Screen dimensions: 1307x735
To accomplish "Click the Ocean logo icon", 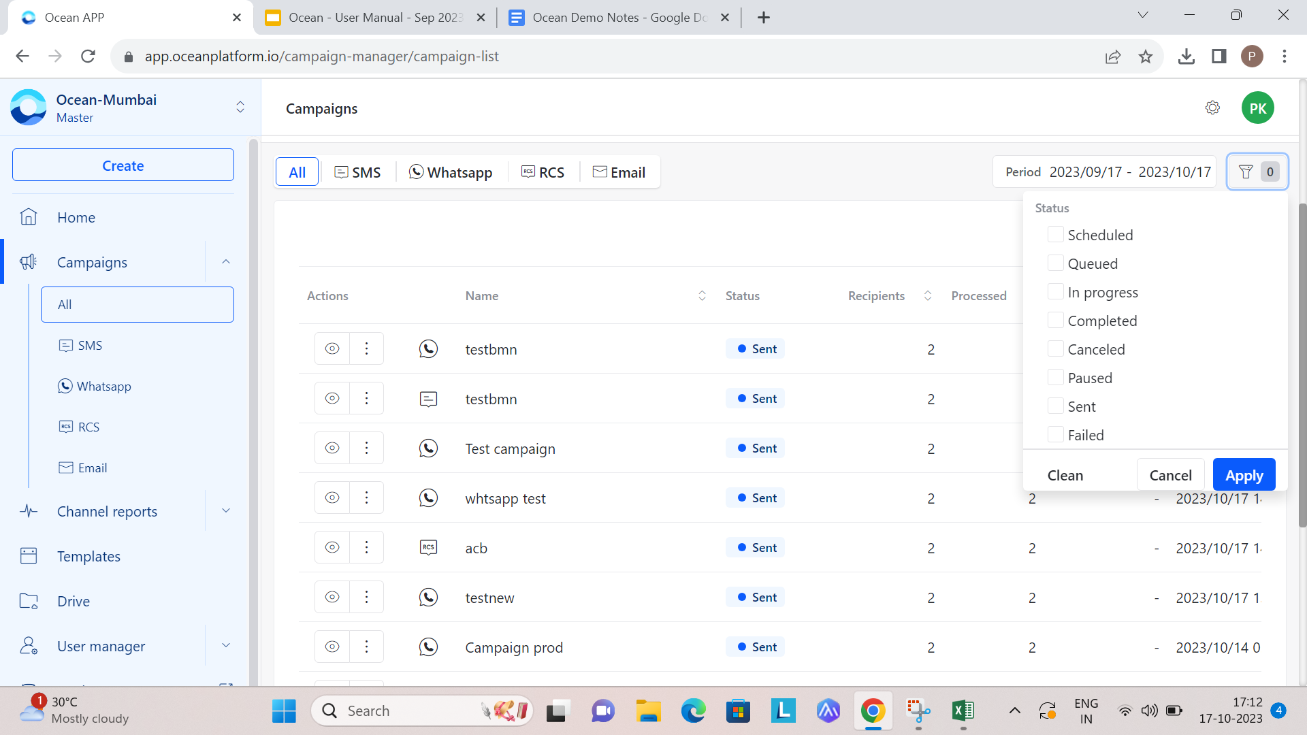I will coord(29,108).
